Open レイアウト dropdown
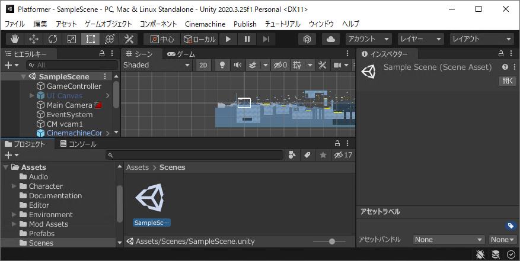Viewport: 520px width, 261px height. [x=481, y=39]
